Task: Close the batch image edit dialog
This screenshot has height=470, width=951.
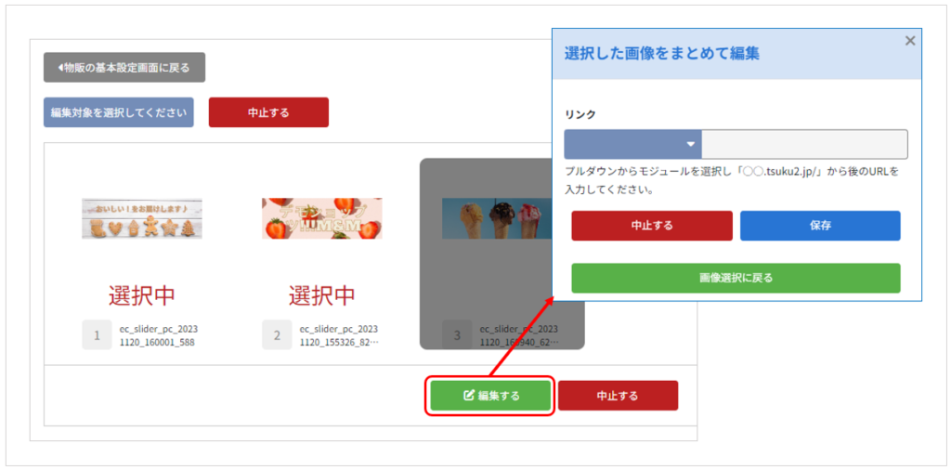Action: click(910, 41)
